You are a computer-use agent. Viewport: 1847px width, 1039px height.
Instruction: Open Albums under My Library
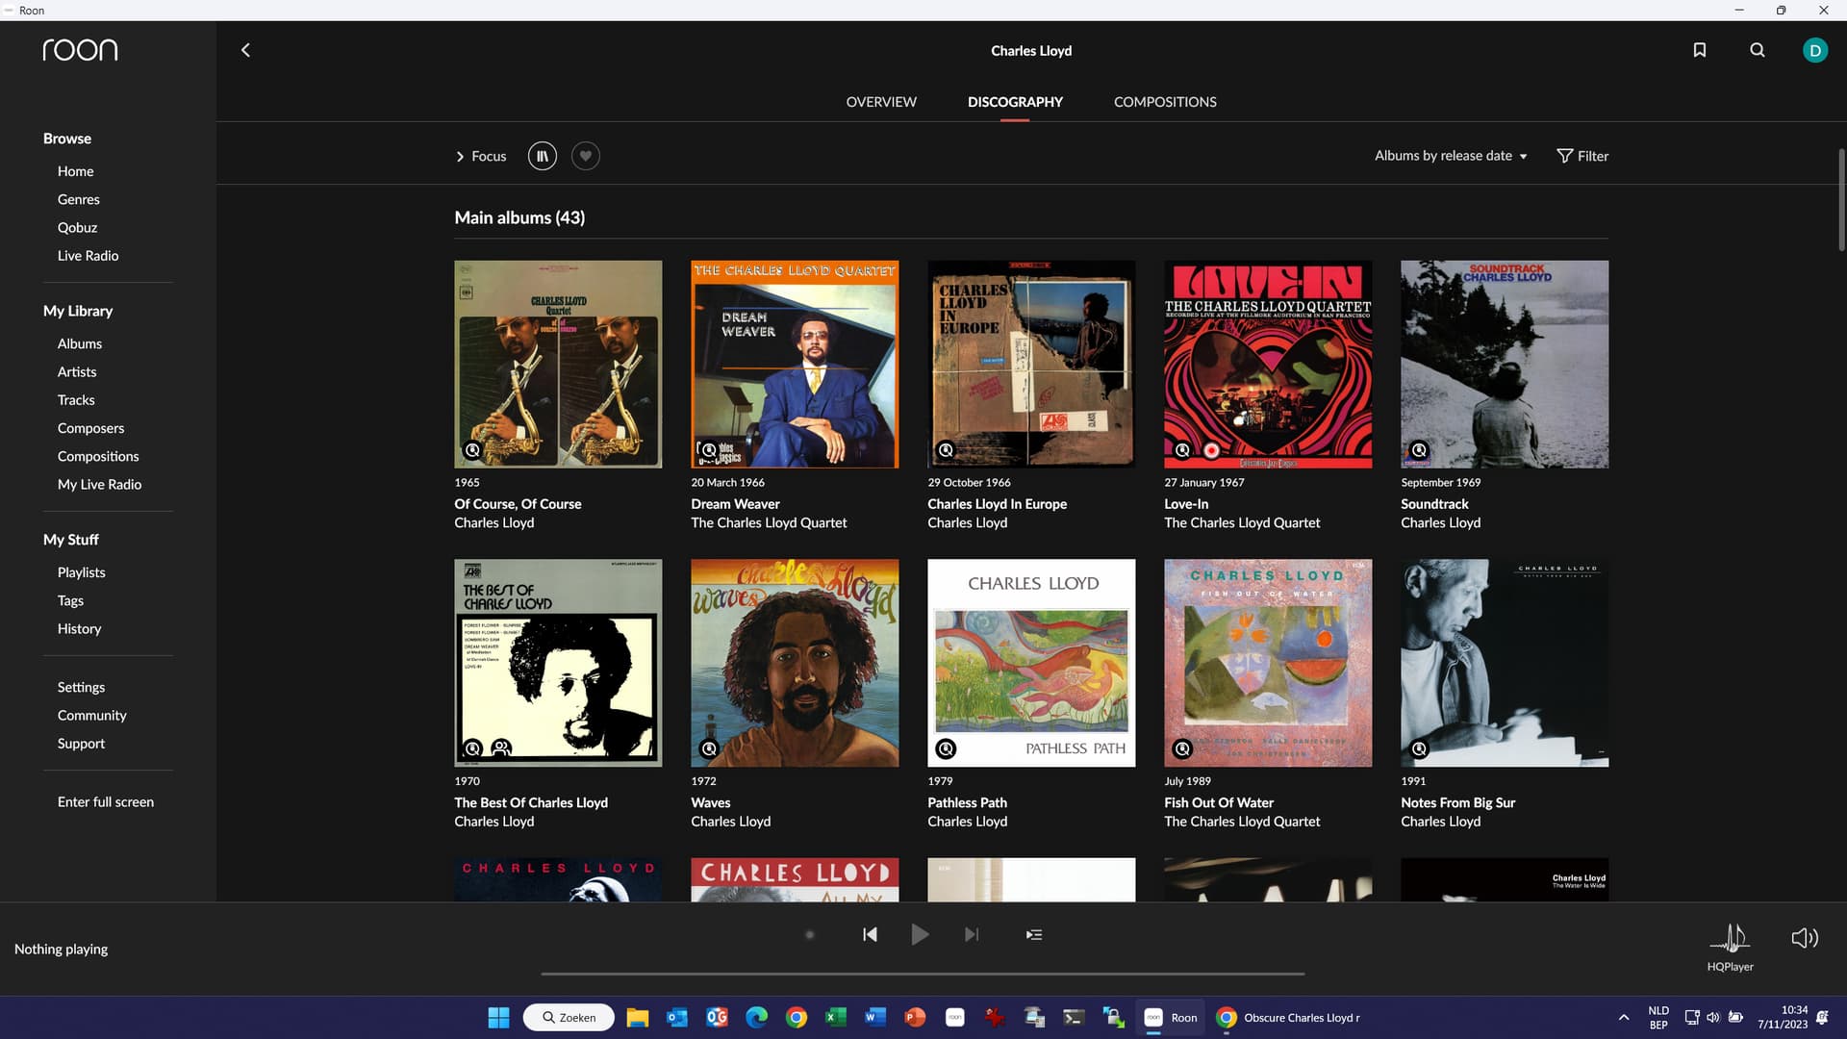click(x=79, y=343)
